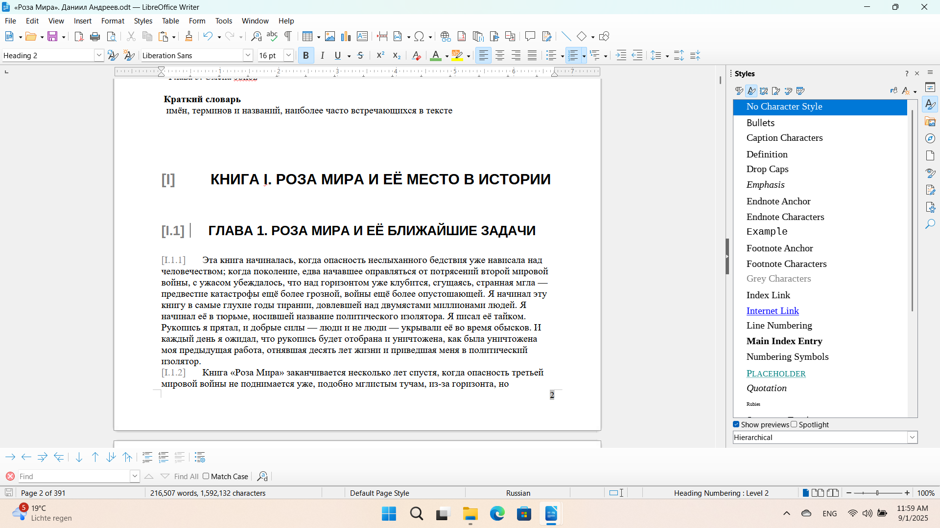Click the Save document icon
Screen dimensions: 940x528
coord(52,36)
